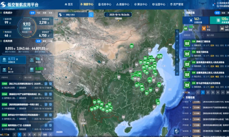Open the 运营中心 tab
The image size is (229, 137).
point(158,4)
